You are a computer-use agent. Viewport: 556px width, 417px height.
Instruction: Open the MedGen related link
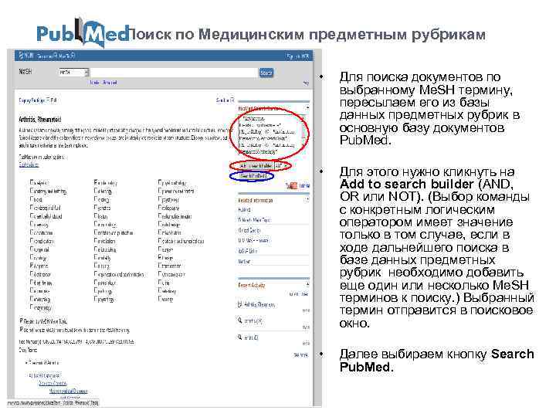click(x=244, y=261)
